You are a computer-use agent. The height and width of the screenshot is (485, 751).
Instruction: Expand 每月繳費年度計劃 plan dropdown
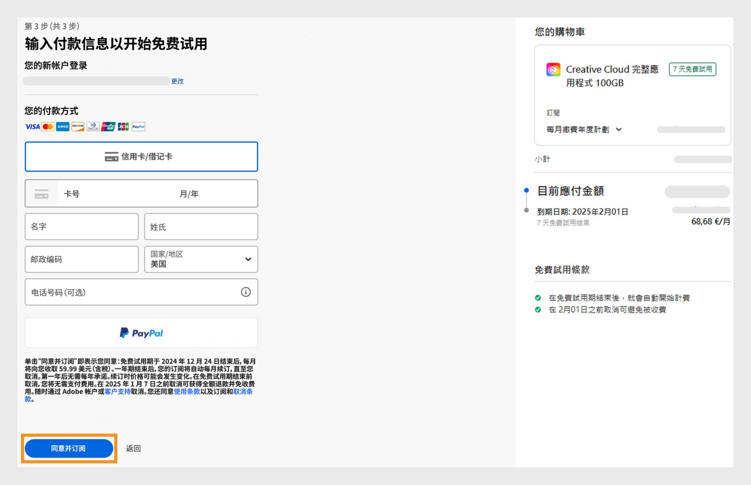(584, 129)
